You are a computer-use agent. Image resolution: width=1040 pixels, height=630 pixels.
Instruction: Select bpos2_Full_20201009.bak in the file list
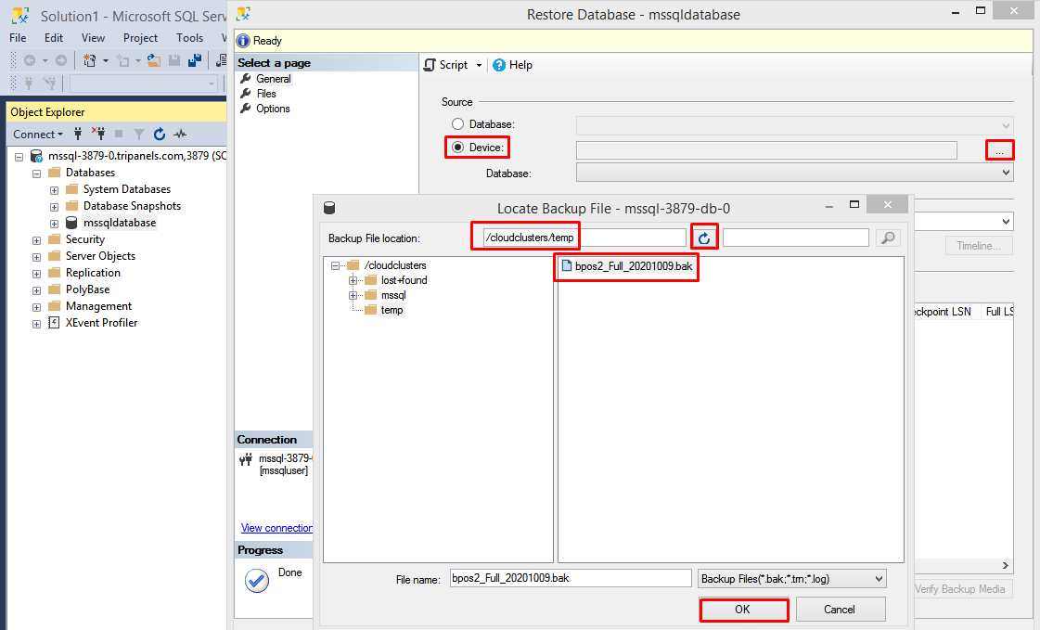633,267
